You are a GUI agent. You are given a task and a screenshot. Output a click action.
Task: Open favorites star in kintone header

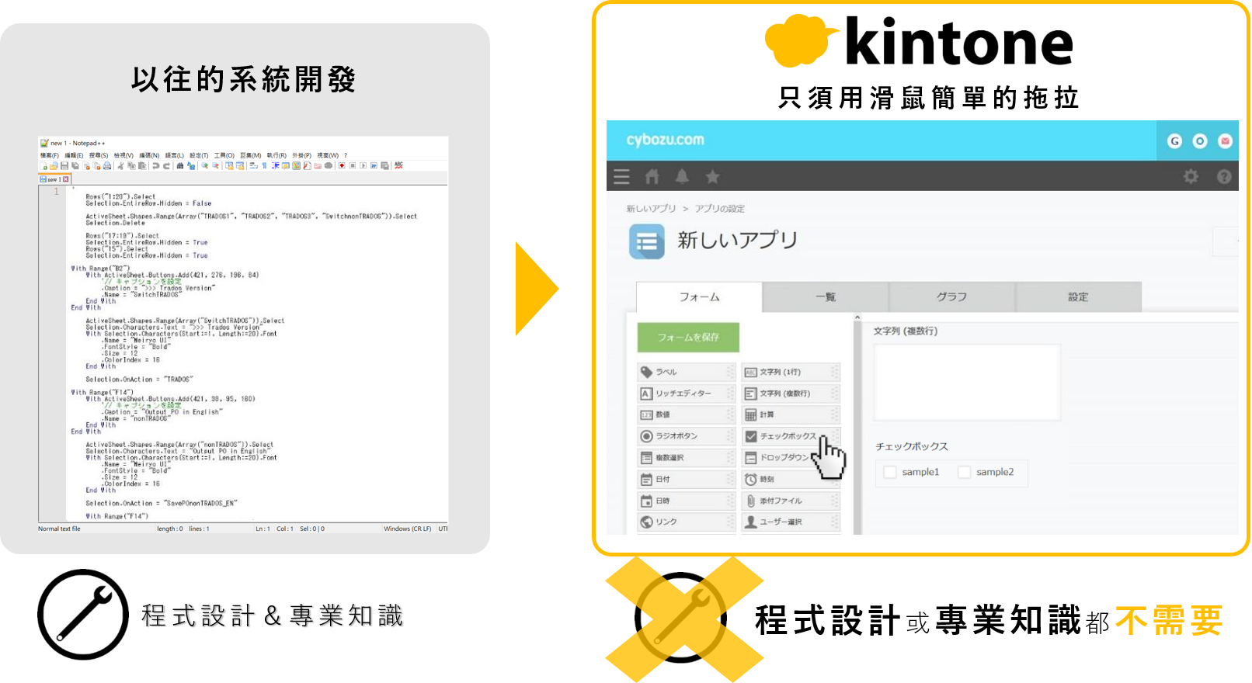click(712, 177)
